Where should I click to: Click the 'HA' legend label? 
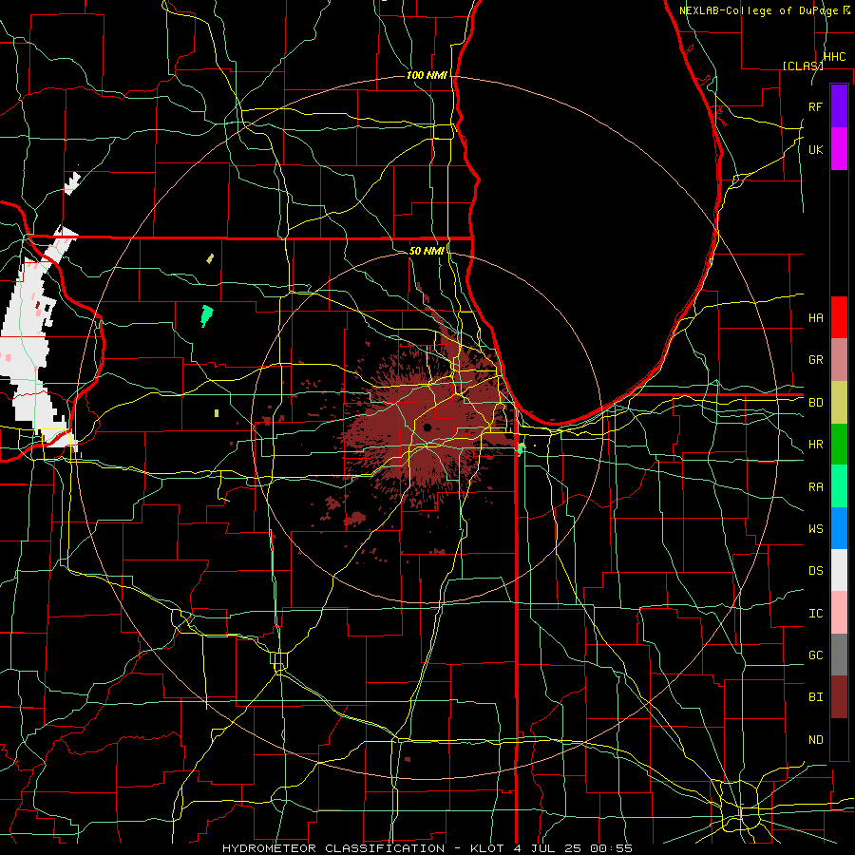(x=815, y=318)
